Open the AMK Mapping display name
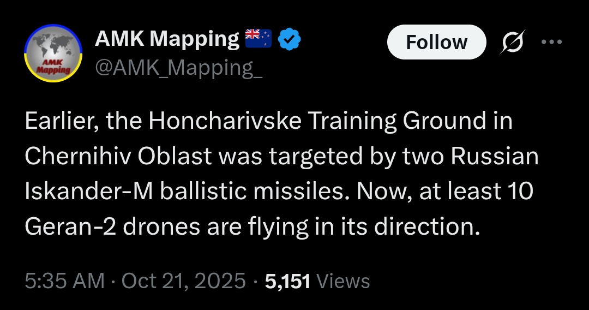The width and height of the screenshot is (589, 310). click(x=167, y=39)
